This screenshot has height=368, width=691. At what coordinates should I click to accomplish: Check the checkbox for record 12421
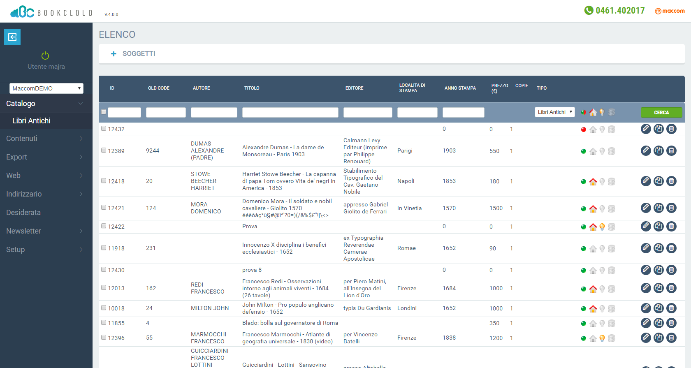point(104,207)
